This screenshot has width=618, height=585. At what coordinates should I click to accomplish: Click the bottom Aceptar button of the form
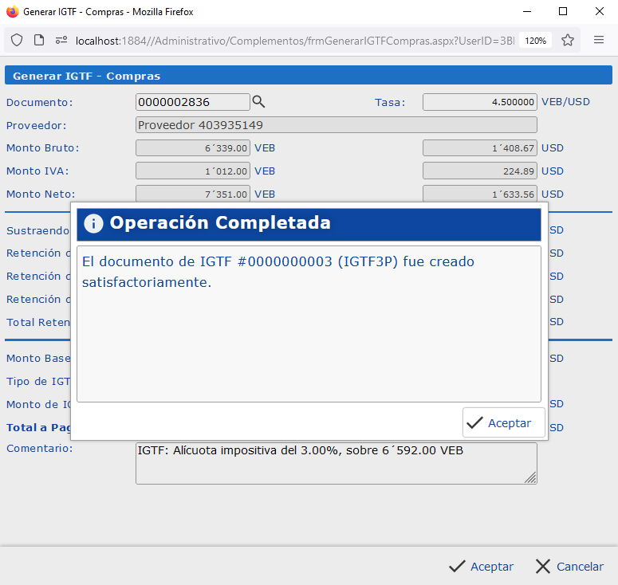pos(481,567)
